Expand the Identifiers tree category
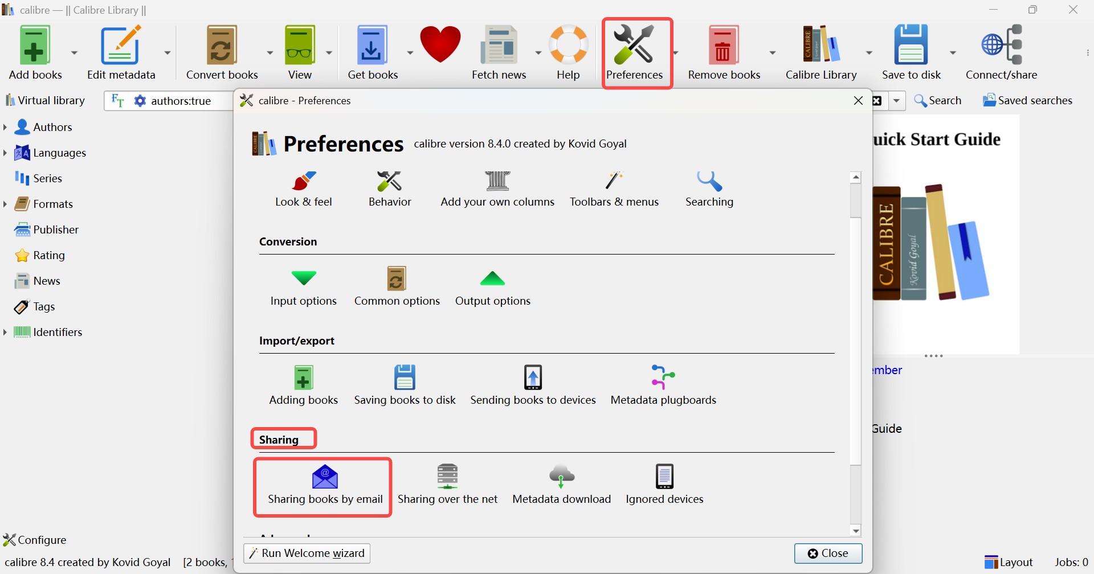 [6, 332]
